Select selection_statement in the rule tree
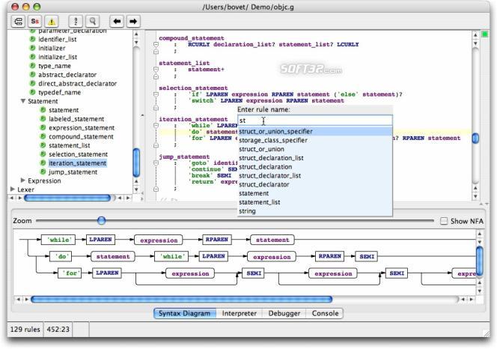The height and width of the screenshot is (349, 497). tap(78, 154)
